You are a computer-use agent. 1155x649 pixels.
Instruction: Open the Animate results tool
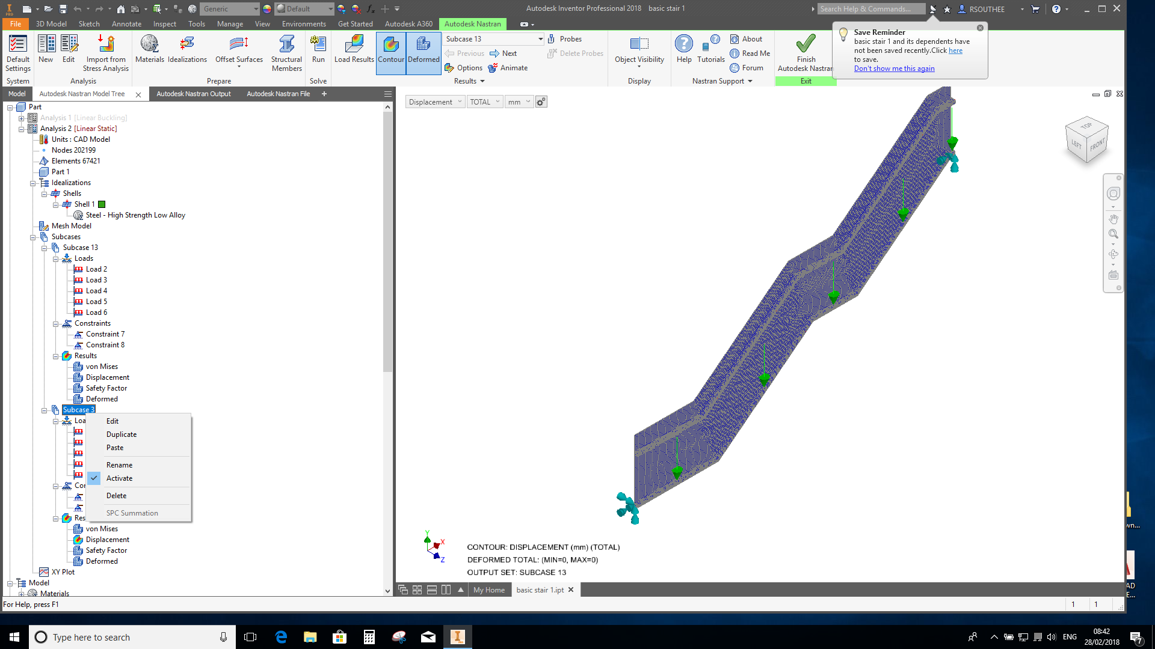coord(508,67)
